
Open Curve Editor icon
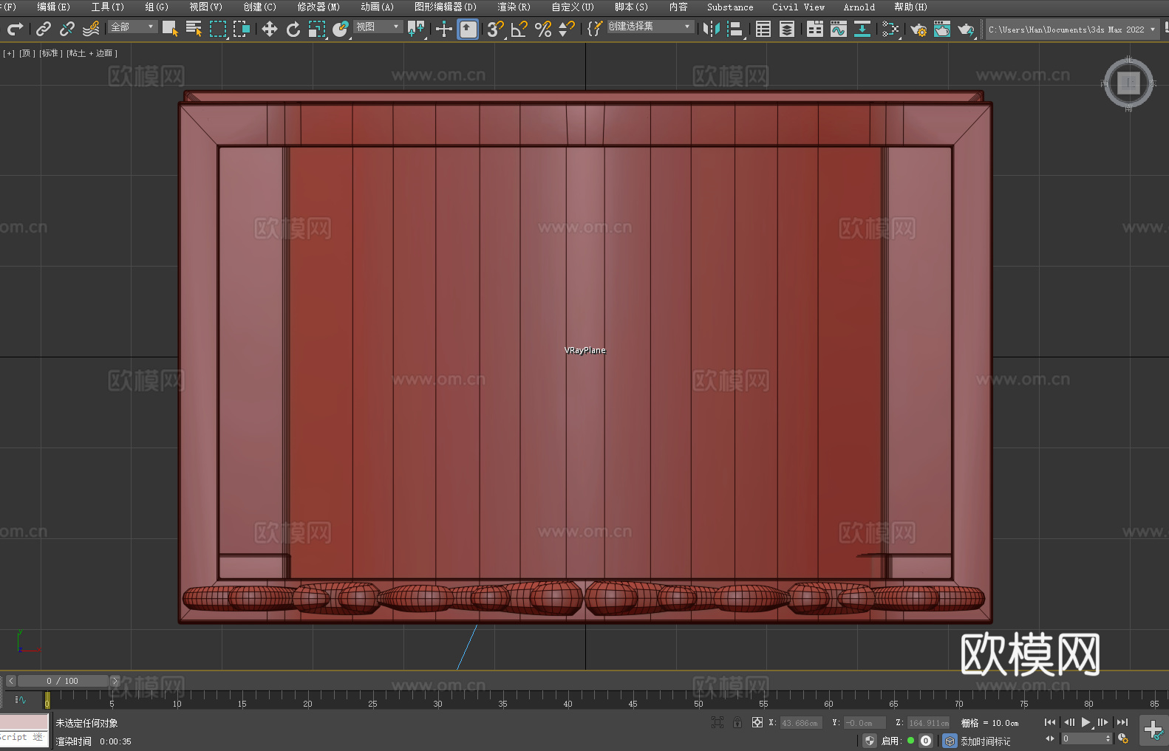coord(839,29)
